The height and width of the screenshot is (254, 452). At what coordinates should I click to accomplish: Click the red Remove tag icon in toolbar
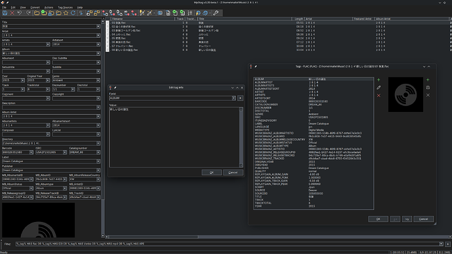pos(12,13)
